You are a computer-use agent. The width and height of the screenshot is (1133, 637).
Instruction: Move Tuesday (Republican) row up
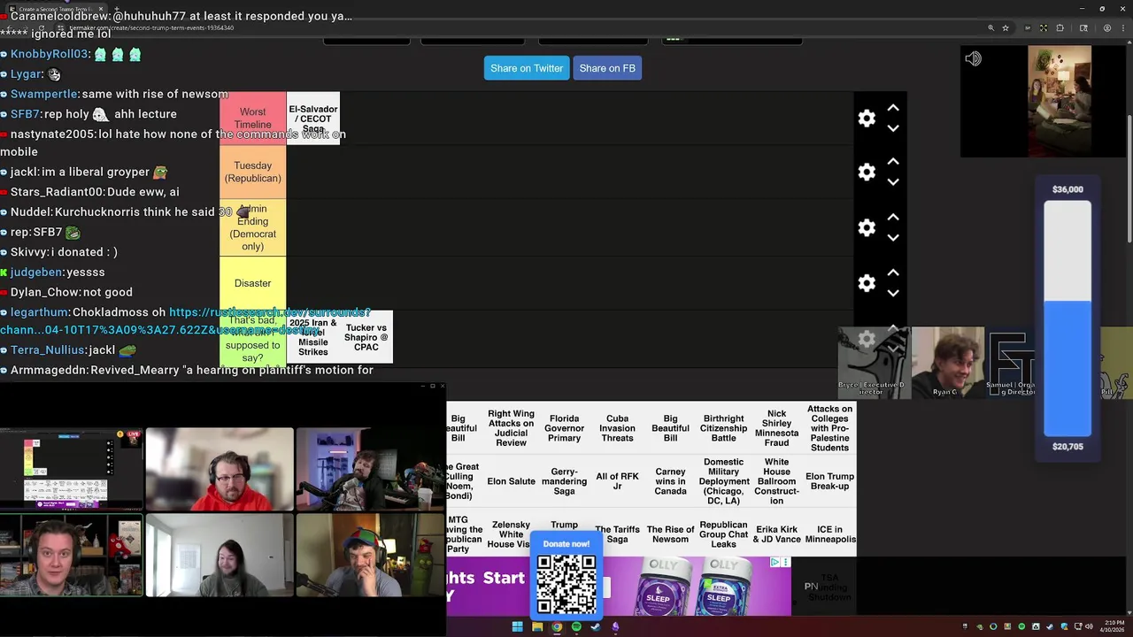coord(893,162)
